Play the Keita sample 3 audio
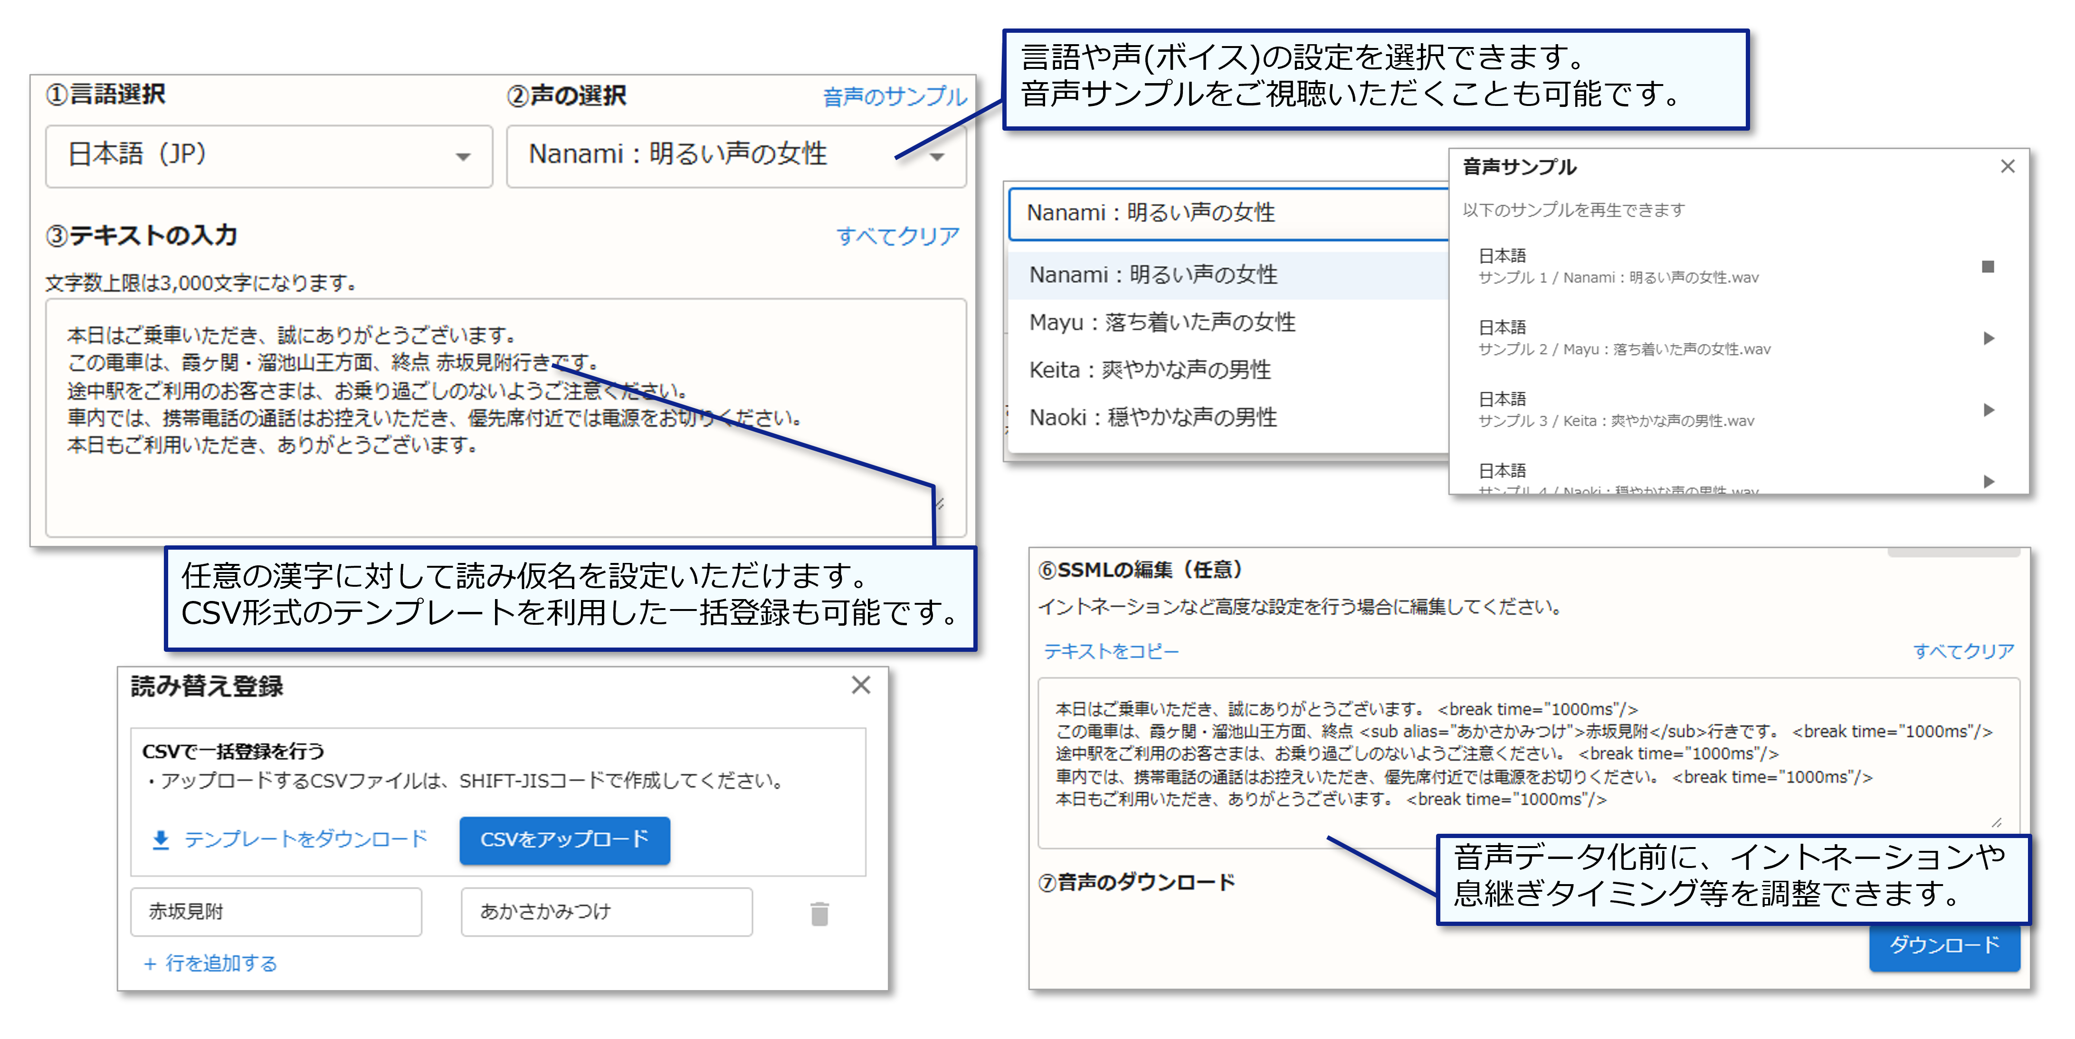The height and width of the screenshot is (1039, 2075). [x=1988, y=410]
